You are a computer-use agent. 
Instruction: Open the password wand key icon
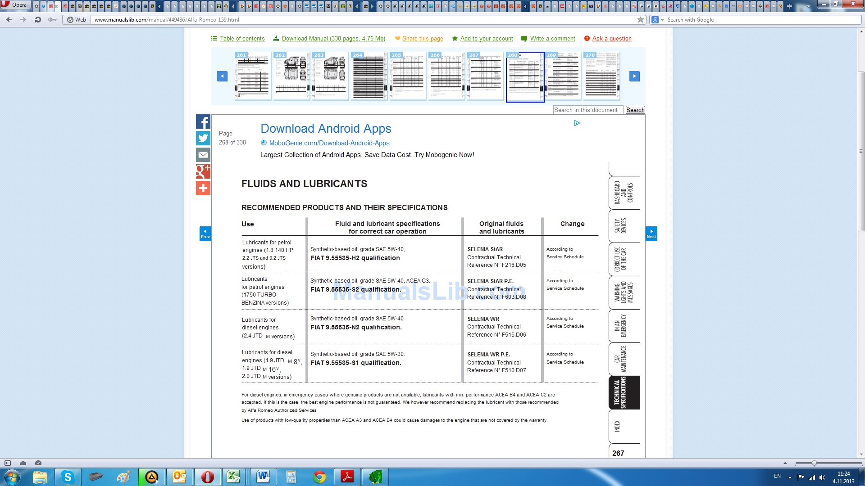coord(52,20)
